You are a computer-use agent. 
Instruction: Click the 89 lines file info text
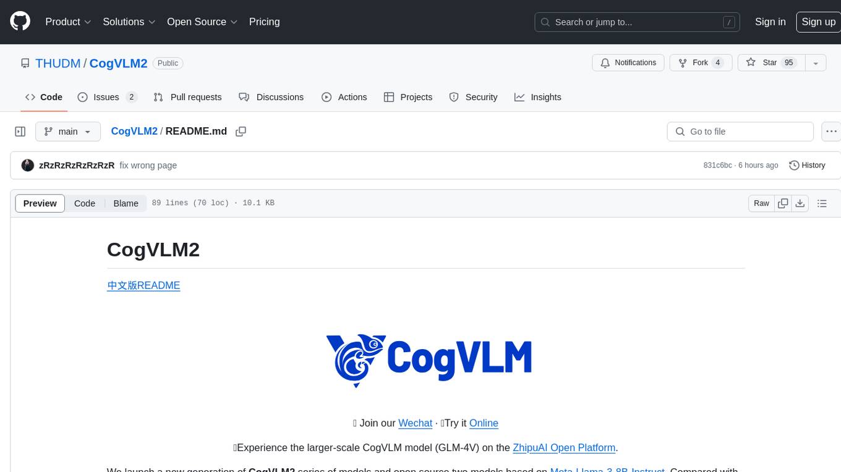(213, 203)
